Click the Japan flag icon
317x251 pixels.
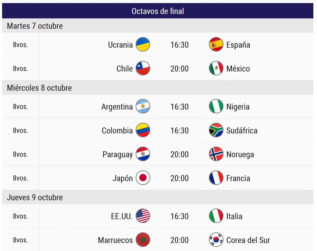(143, 178)
